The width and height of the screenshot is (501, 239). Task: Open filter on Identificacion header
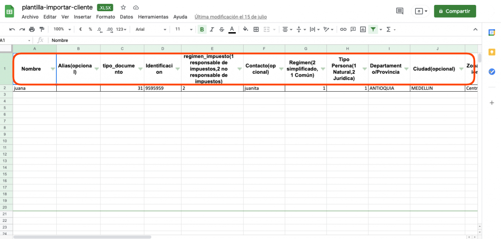(x=177, y=69)
